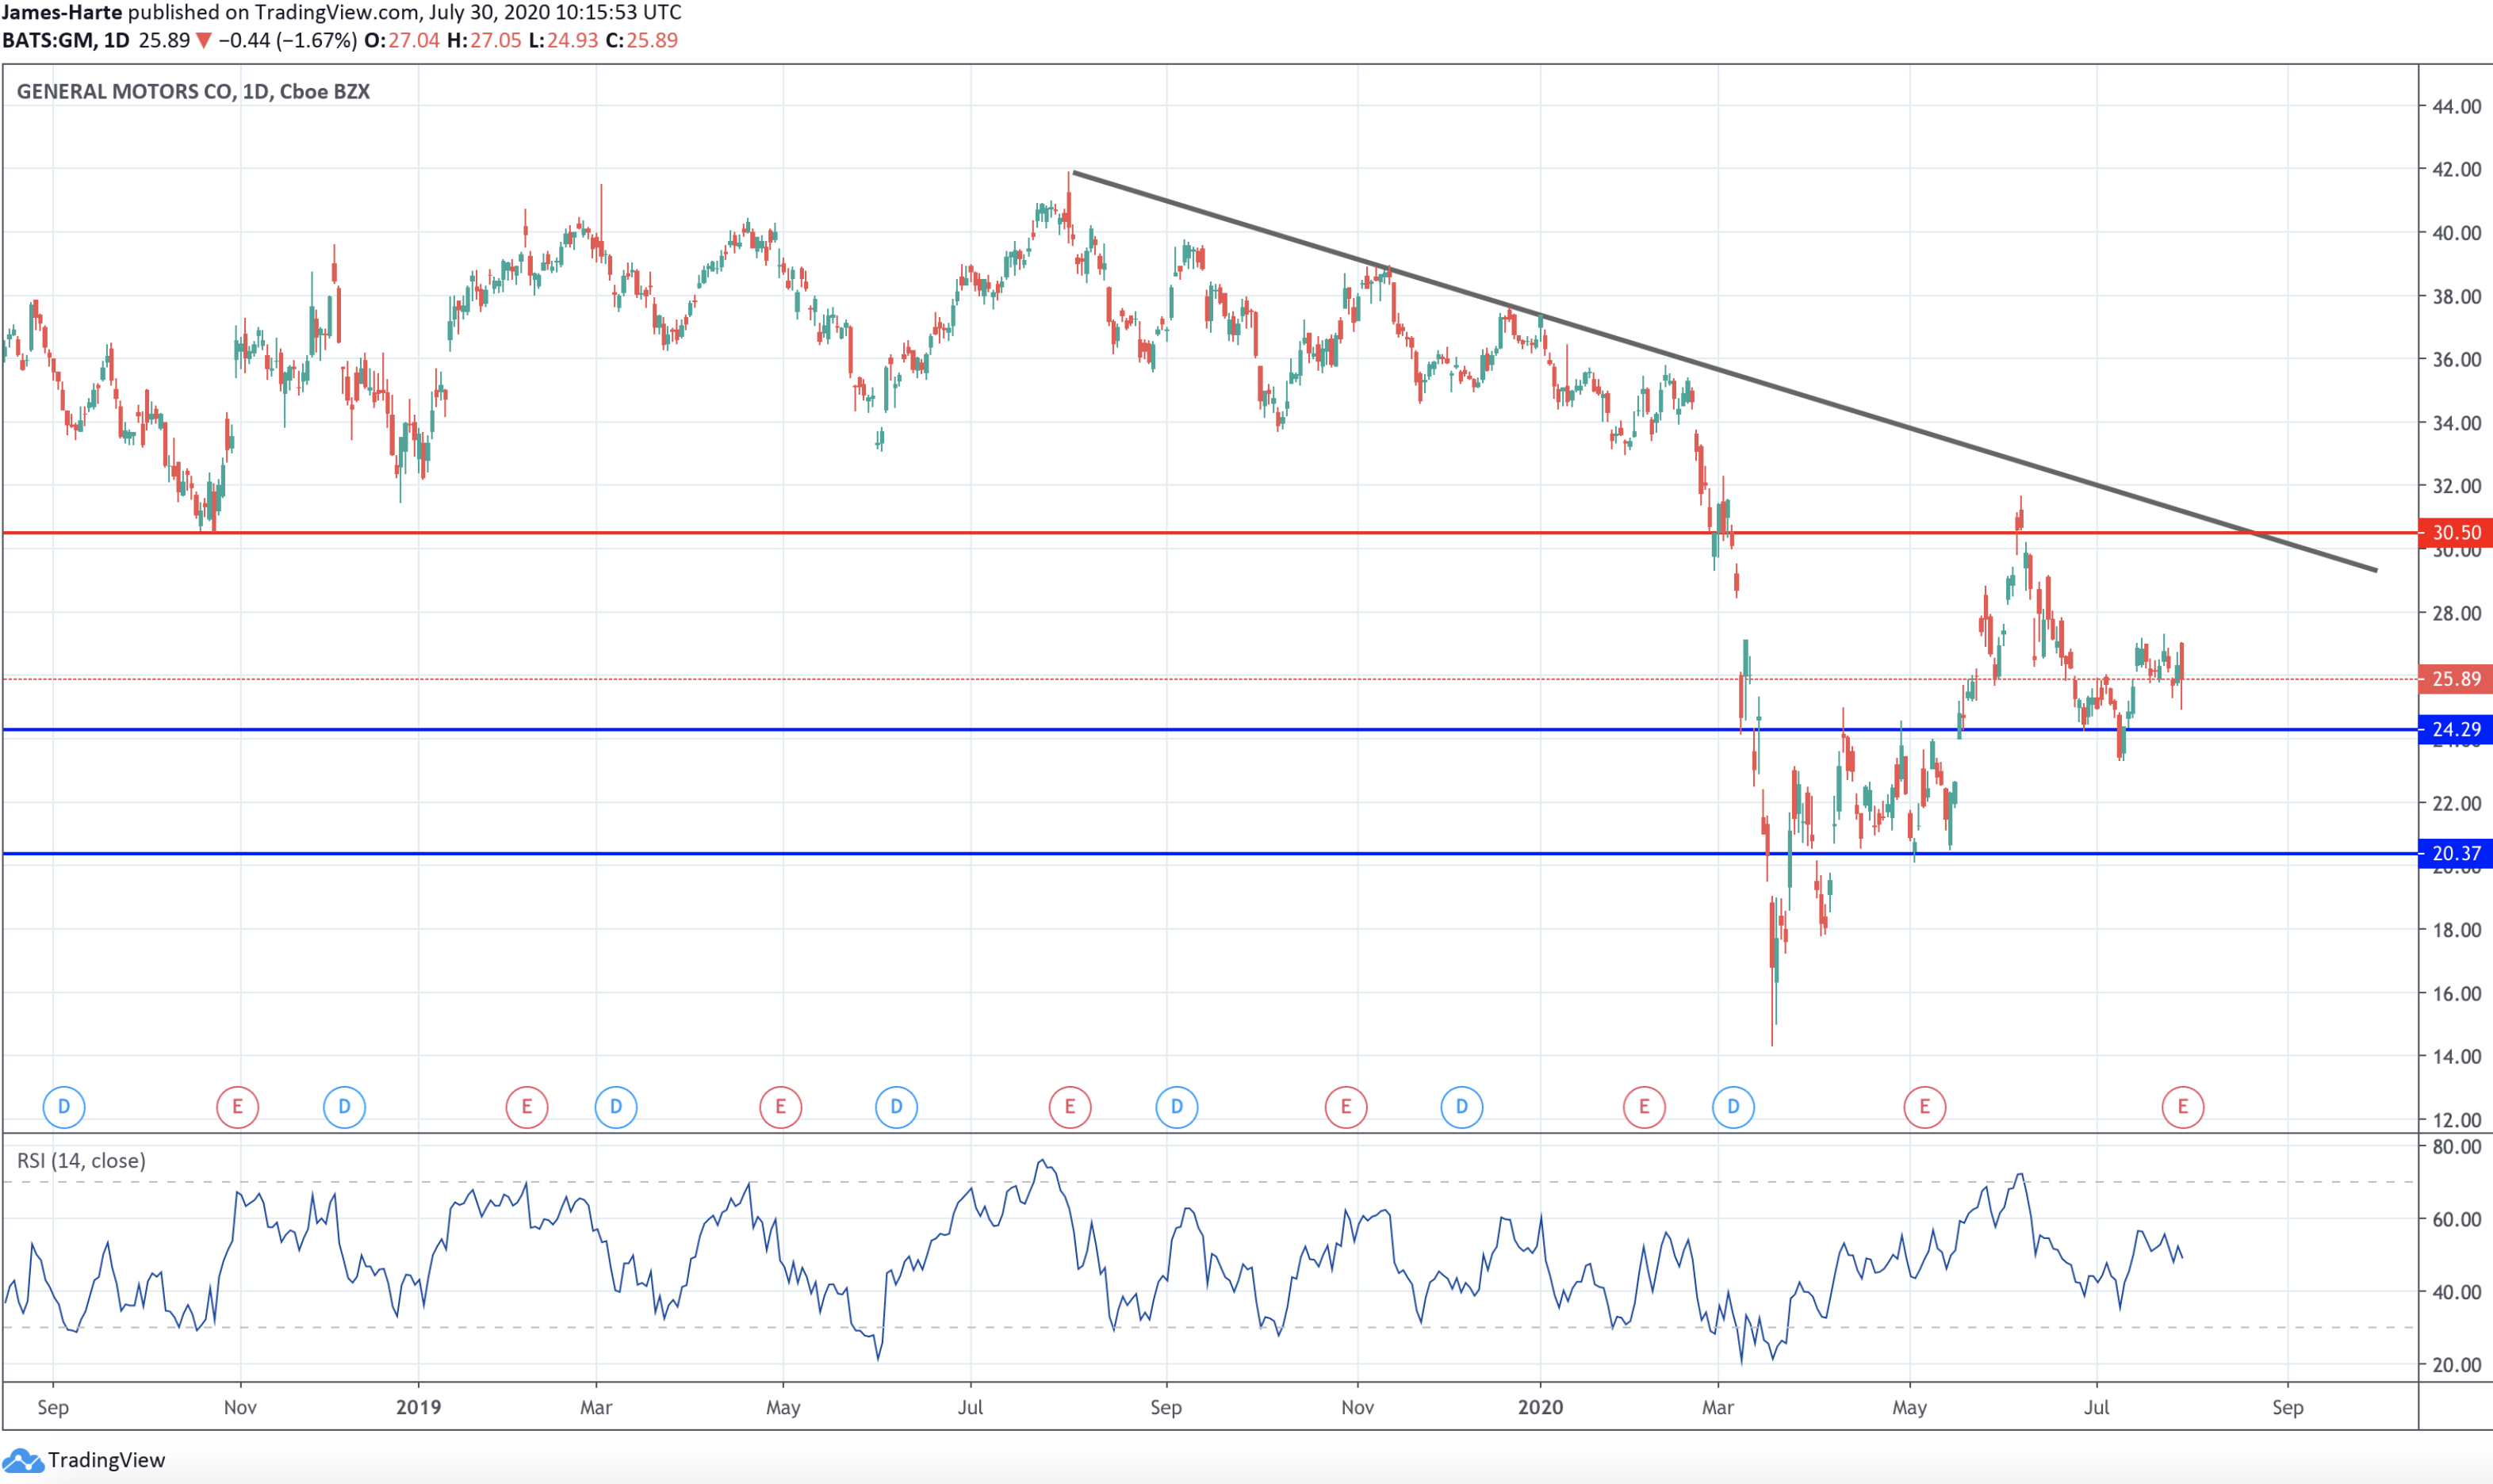Click the RSI (14, close) indicator label
This screenshot has width=2493, height=1484.
click(x=81, y=1160)
